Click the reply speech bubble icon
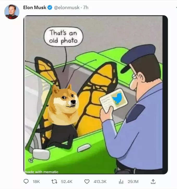Image resolution: width=177 pixels, height=189 pixels. (26, 181)
